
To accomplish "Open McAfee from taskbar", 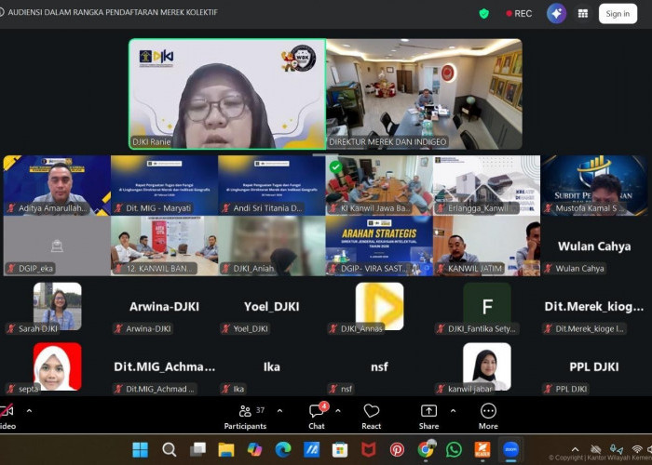I will pyautogui.click(x=369, y=449).
